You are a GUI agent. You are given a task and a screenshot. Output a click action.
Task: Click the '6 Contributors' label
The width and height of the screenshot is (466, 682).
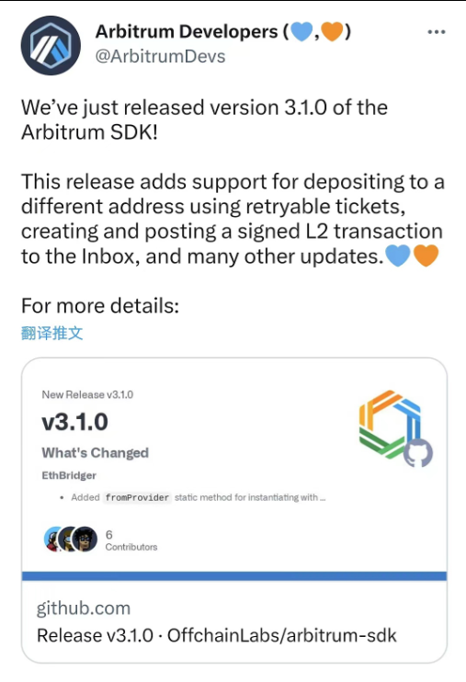click(x=131, y=540)
